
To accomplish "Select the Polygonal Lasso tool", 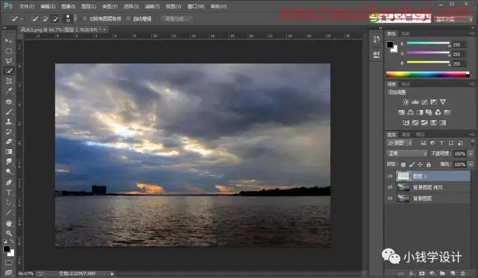I will pyautogui.click(x=9, y=60).
